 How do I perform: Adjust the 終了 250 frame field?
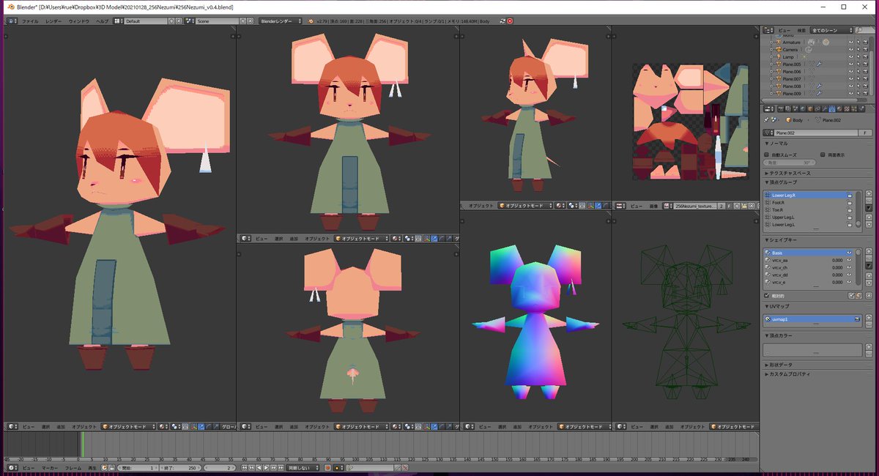pos(180,467)
